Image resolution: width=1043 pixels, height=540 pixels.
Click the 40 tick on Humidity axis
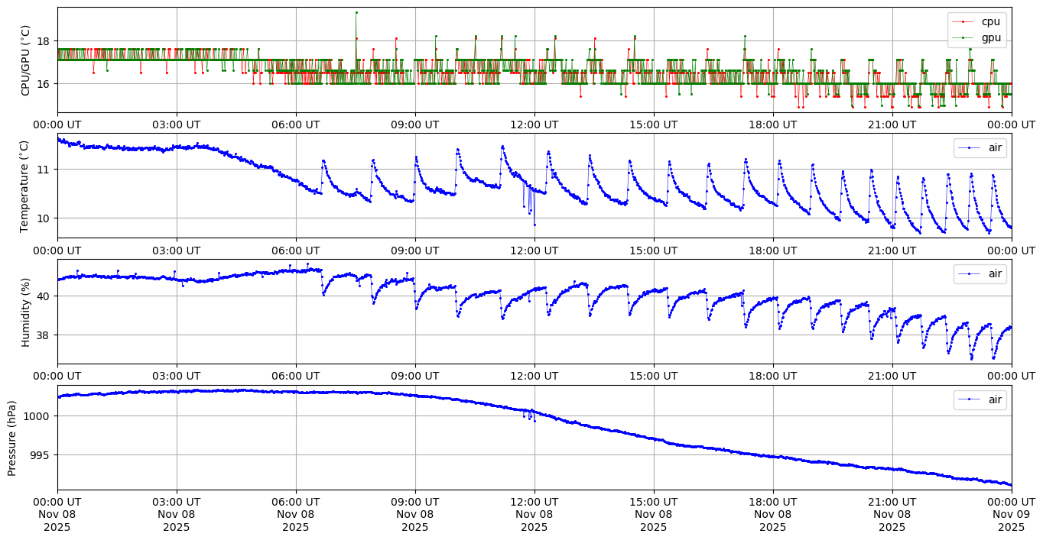tap(43, 296)
